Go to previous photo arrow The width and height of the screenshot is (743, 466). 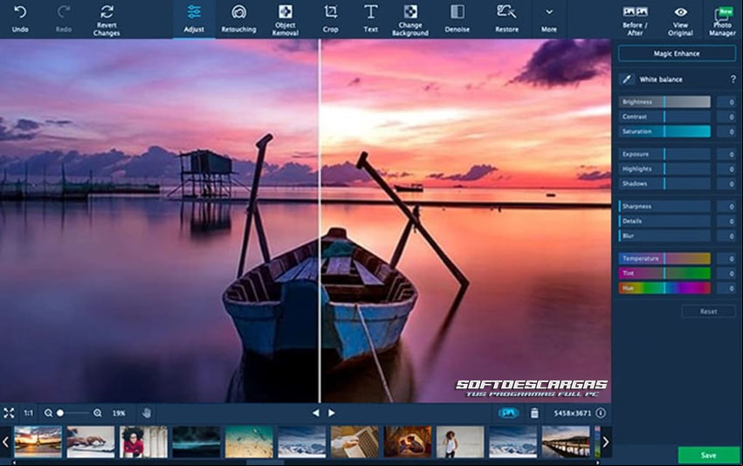(x=315, y=413)
